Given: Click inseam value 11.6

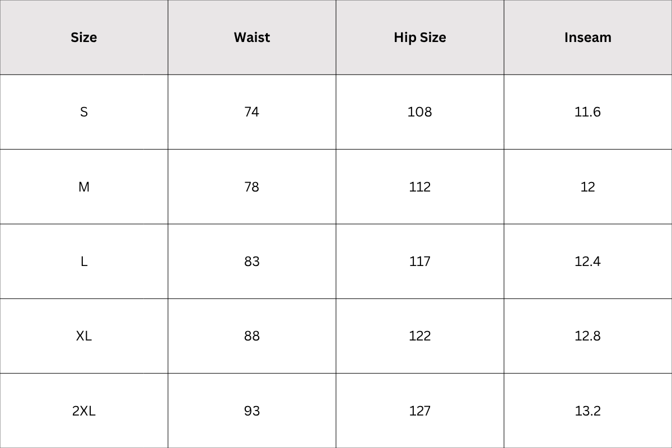Looking at the screenshot, I should tap(587, 112).
